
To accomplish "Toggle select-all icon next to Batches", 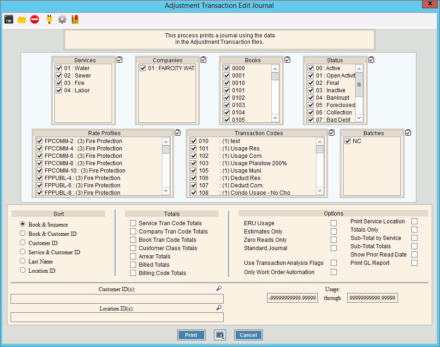I will [407, 133].
